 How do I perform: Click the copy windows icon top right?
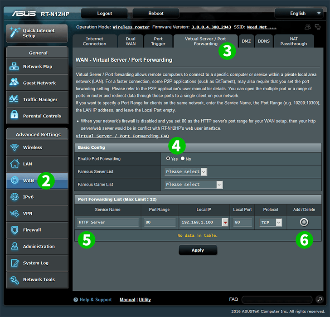pyautogui.click(x=318, y=27)
